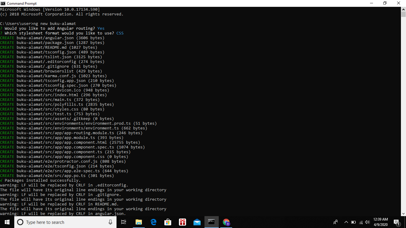406x228 pixels.
Task: Open the Action Center notifications icon
Action: click(x=397, y=222)
